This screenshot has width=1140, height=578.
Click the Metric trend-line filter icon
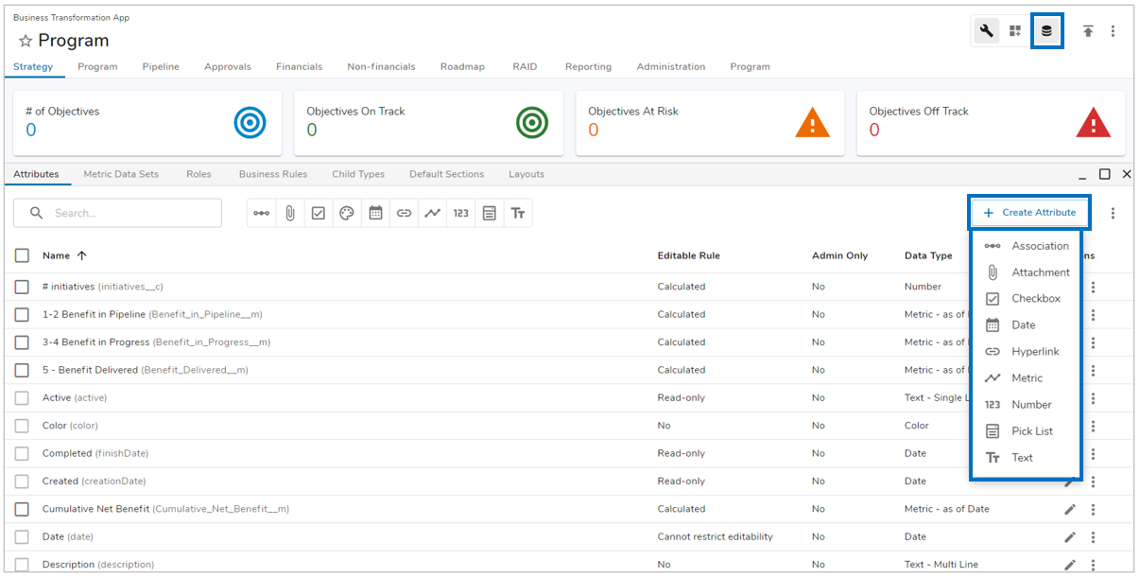click(x=432, y=213)
